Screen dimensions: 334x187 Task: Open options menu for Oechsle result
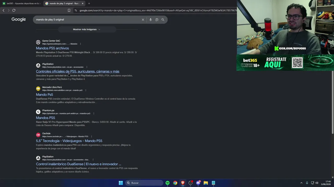pos(91,137)
